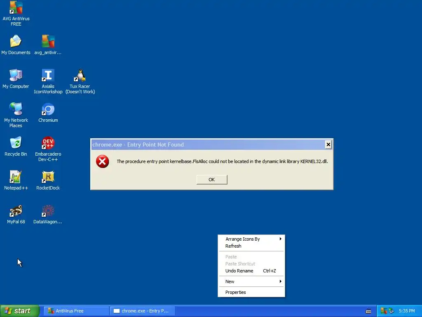
Task: Click the KERNEL32.dll error message text
Action: pos(222,161)
